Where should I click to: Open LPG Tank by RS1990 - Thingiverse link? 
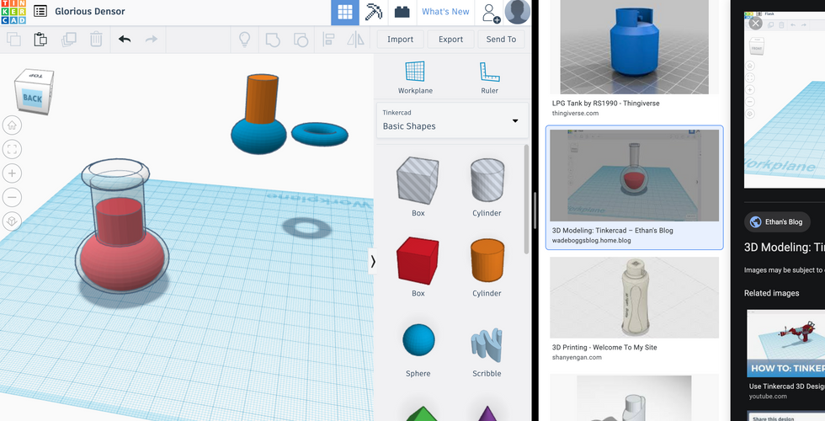[x=605, y=103]
